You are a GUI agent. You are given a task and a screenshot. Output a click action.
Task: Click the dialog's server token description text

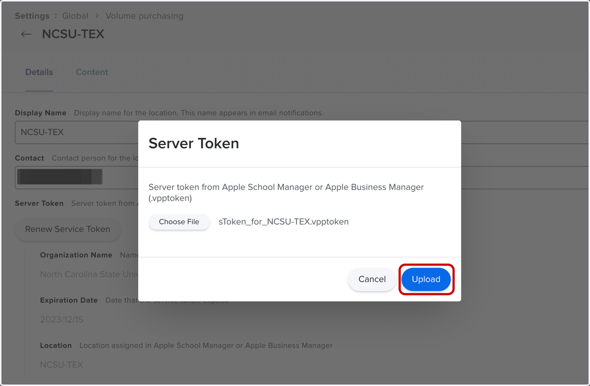pos(286,193)
